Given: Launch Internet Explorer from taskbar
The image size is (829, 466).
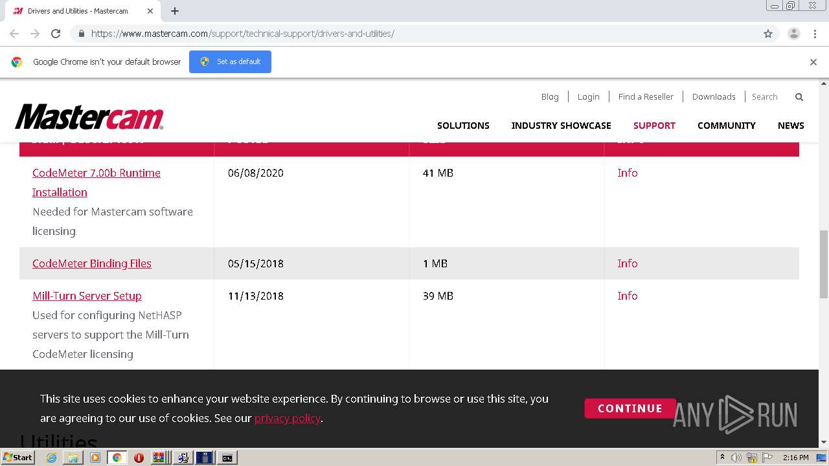Looking at the screenshot, I should coord(51,458).
